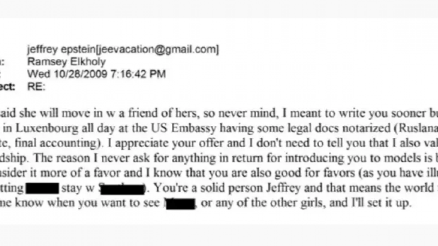
Task: Click the sender name jeffrey epstein
Action: (x=61, y=50)
